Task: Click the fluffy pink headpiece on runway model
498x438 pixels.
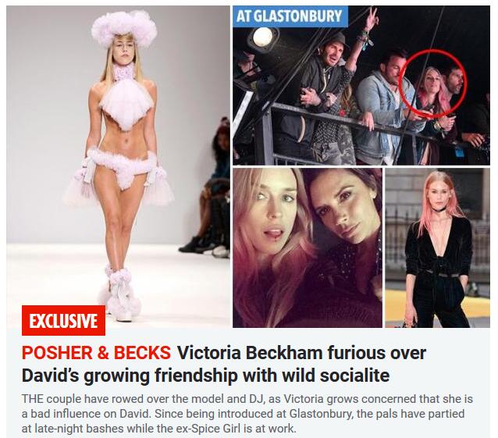Action: [x=125, y=28]
